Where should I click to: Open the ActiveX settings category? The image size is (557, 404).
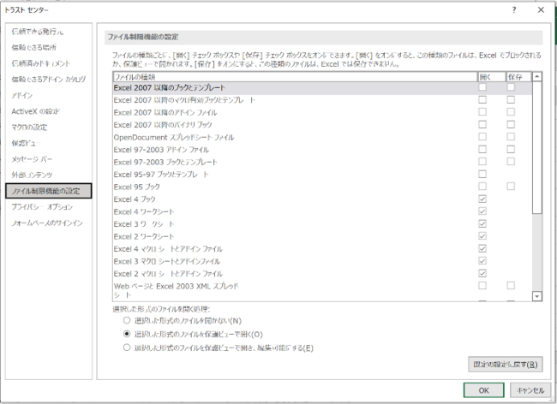(35, 111)
